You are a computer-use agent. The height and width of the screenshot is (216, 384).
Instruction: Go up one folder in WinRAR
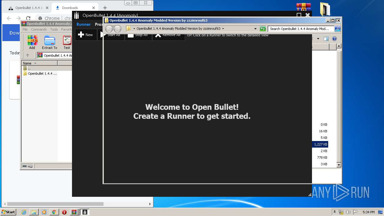pyautogui.click(x=28, y=55)
